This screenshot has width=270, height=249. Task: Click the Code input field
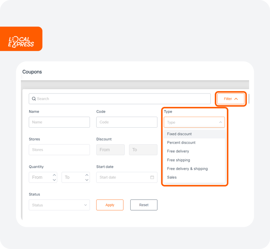[127, 122]
